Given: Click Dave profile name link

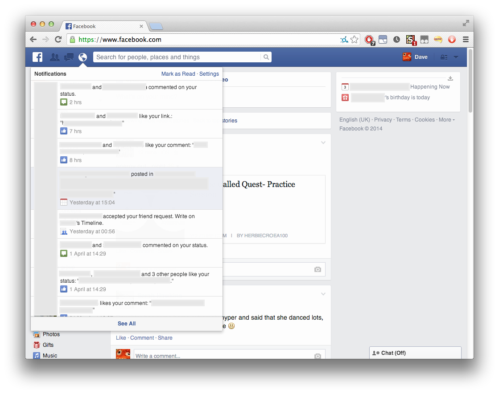Looking at the screenshot, I should coord(421,57).
